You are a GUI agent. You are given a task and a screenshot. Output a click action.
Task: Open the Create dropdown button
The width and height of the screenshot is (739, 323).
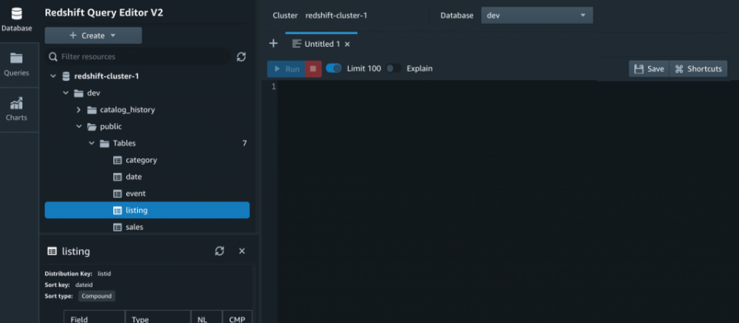[x=93, y=35]
